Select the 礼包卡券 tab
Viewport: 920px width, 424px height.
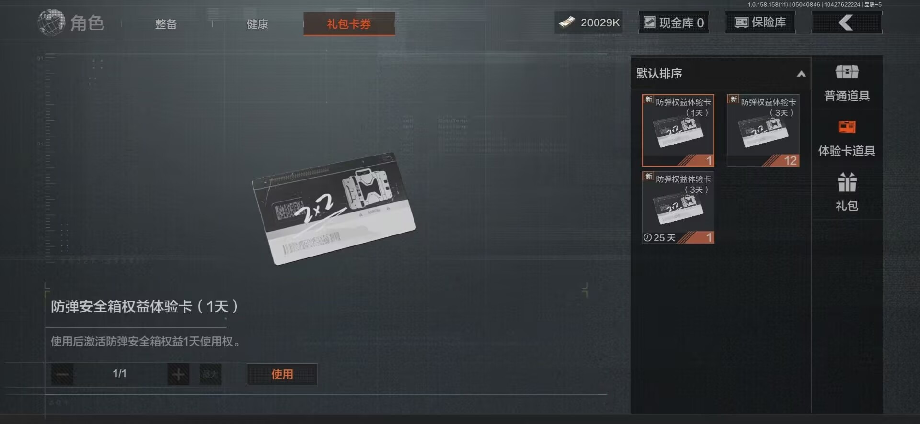pos(349,24)
